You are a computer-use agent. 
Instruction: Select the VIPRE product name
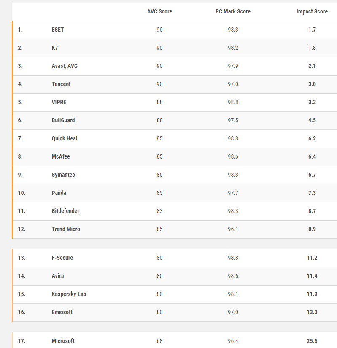tap(59, 102)
